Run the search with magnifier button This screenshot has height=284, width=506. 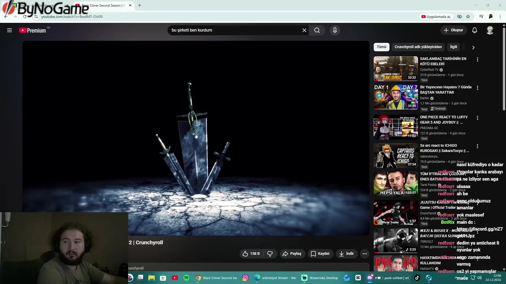click(317, 30)
